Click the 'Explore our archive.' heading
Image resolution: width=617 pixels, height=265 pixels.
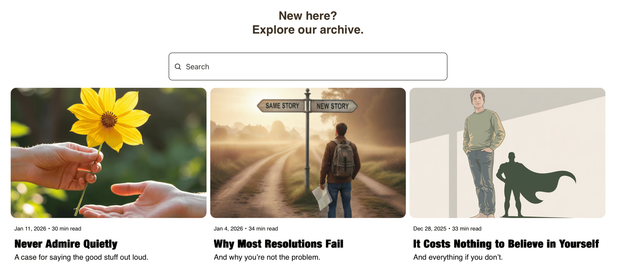[x=308, y=30]
